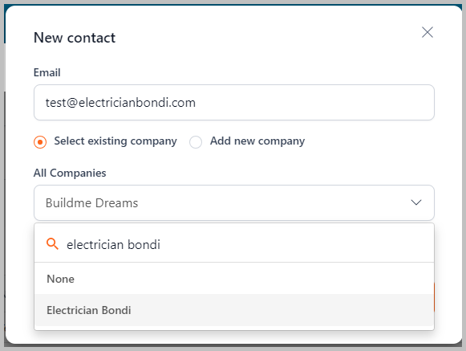Viewport: 466px width, 351px height.
Task: Open the Buildme Dreams company combo box
Action: pyautogui.click(x=234, y=202)
